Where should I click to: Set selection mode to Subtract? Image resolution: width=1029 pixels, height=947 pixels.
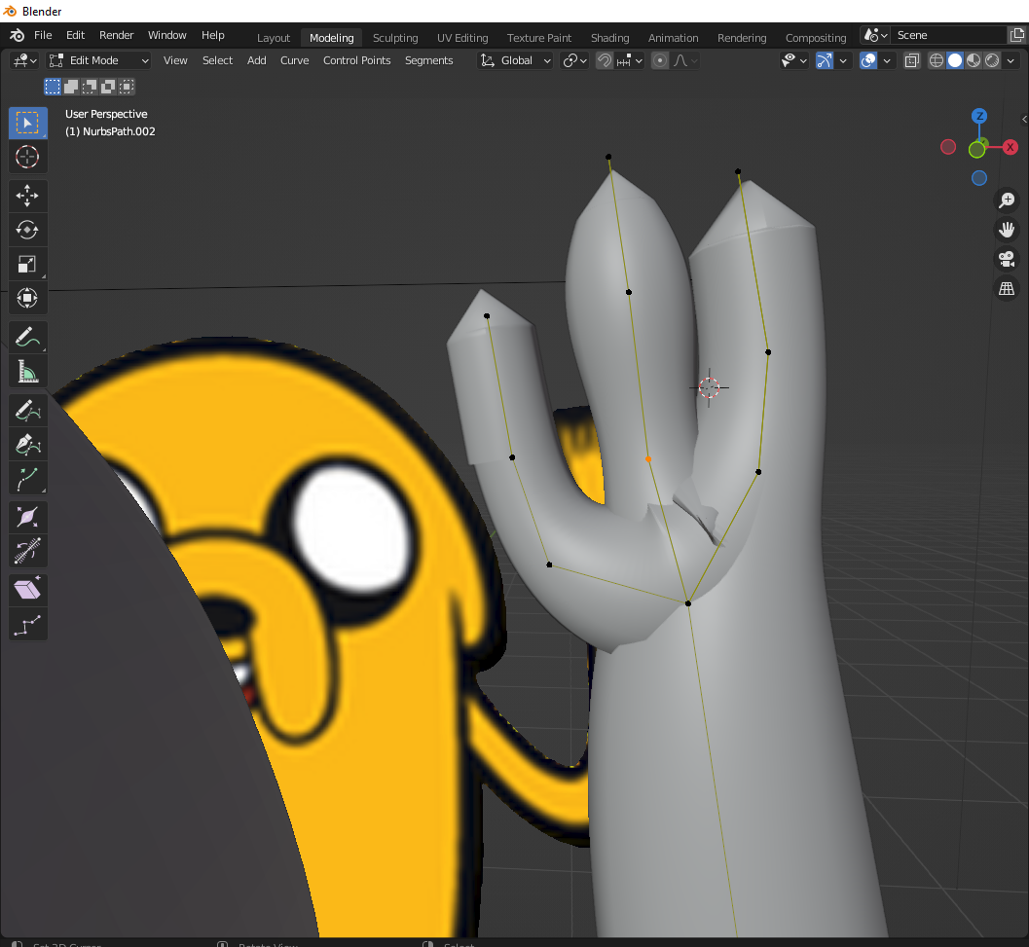tap(90, 86)
